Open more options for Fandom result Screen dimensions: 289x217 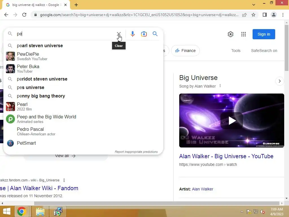64,180
